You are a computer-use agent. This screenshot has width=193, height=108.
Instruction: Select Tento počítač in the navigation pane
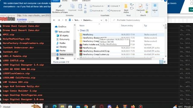(x=62, y=32)
